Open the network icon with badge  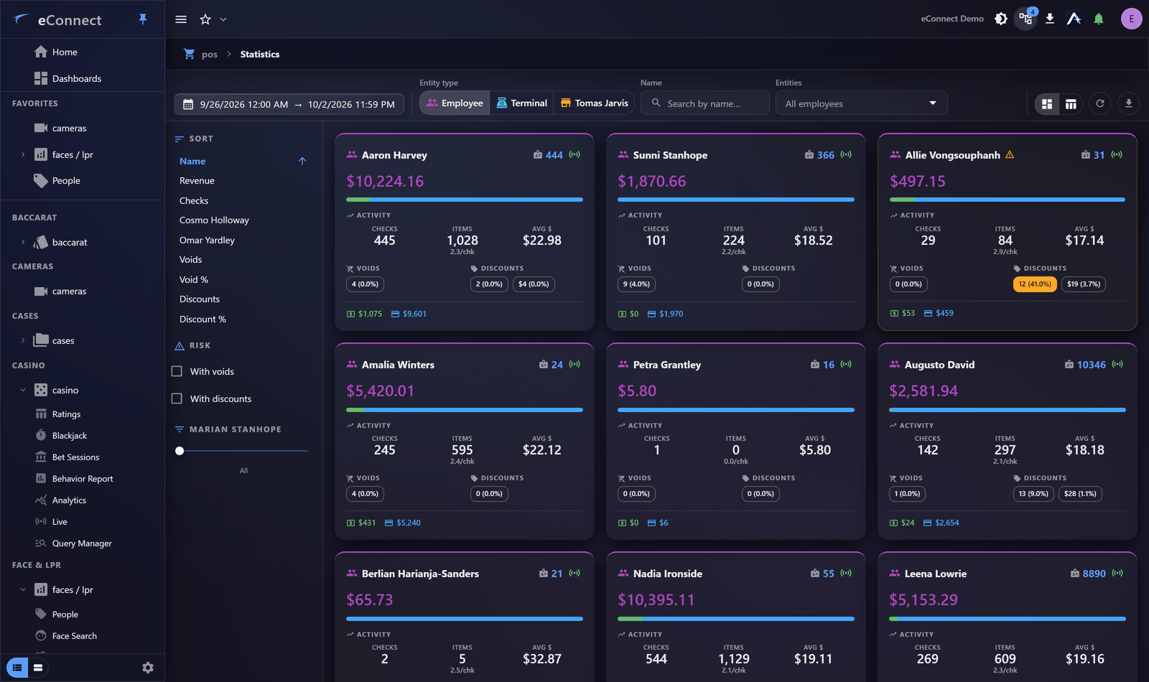pyautogui.click(x=1025, y=19)
